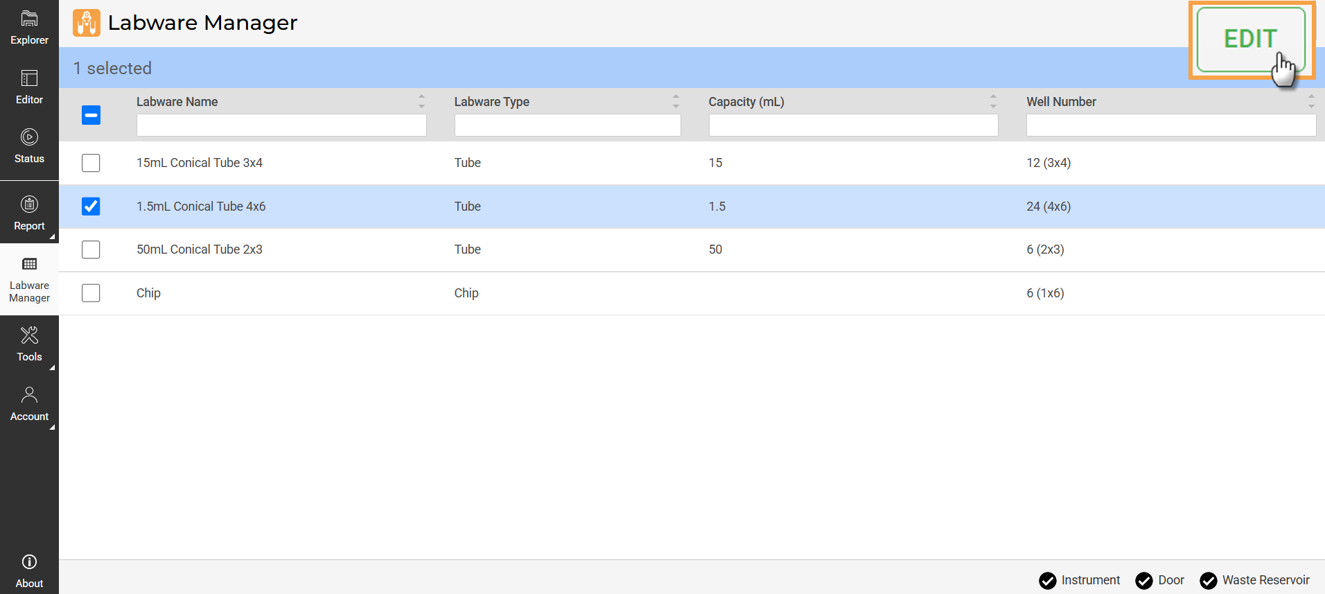Click the Labware Manager logo icon
This screenshot has height=594, width=1325.
point(87,23)
